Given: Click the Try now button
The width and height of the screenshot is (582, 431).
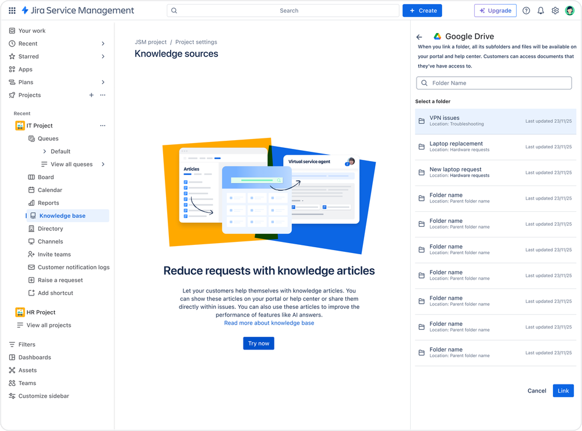Looking at the screenshot, I should [259, 344].
